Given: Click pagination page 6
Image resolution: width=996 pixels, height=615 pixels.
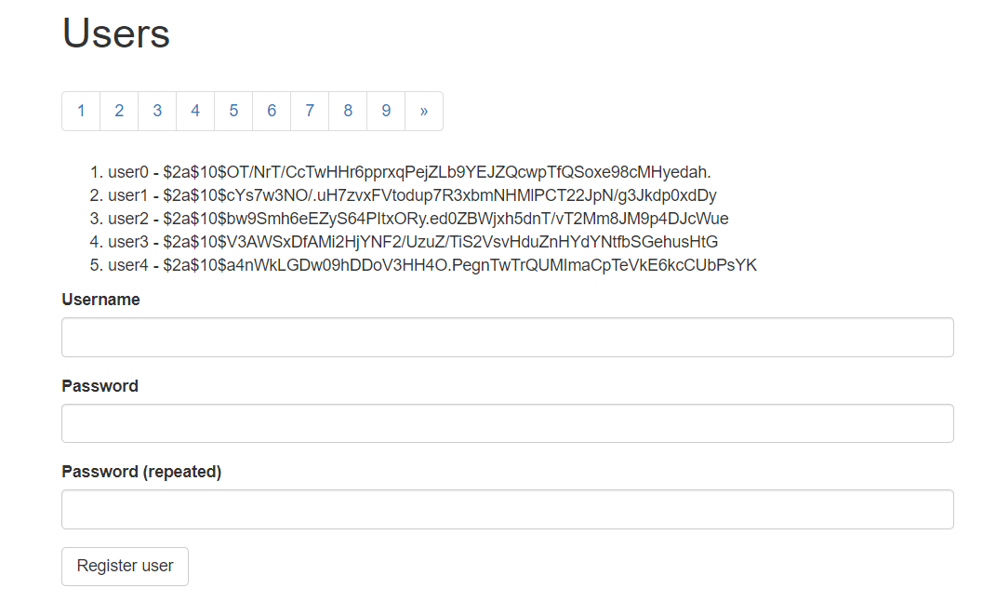Looking at the screenshot, I should (272, 111).
